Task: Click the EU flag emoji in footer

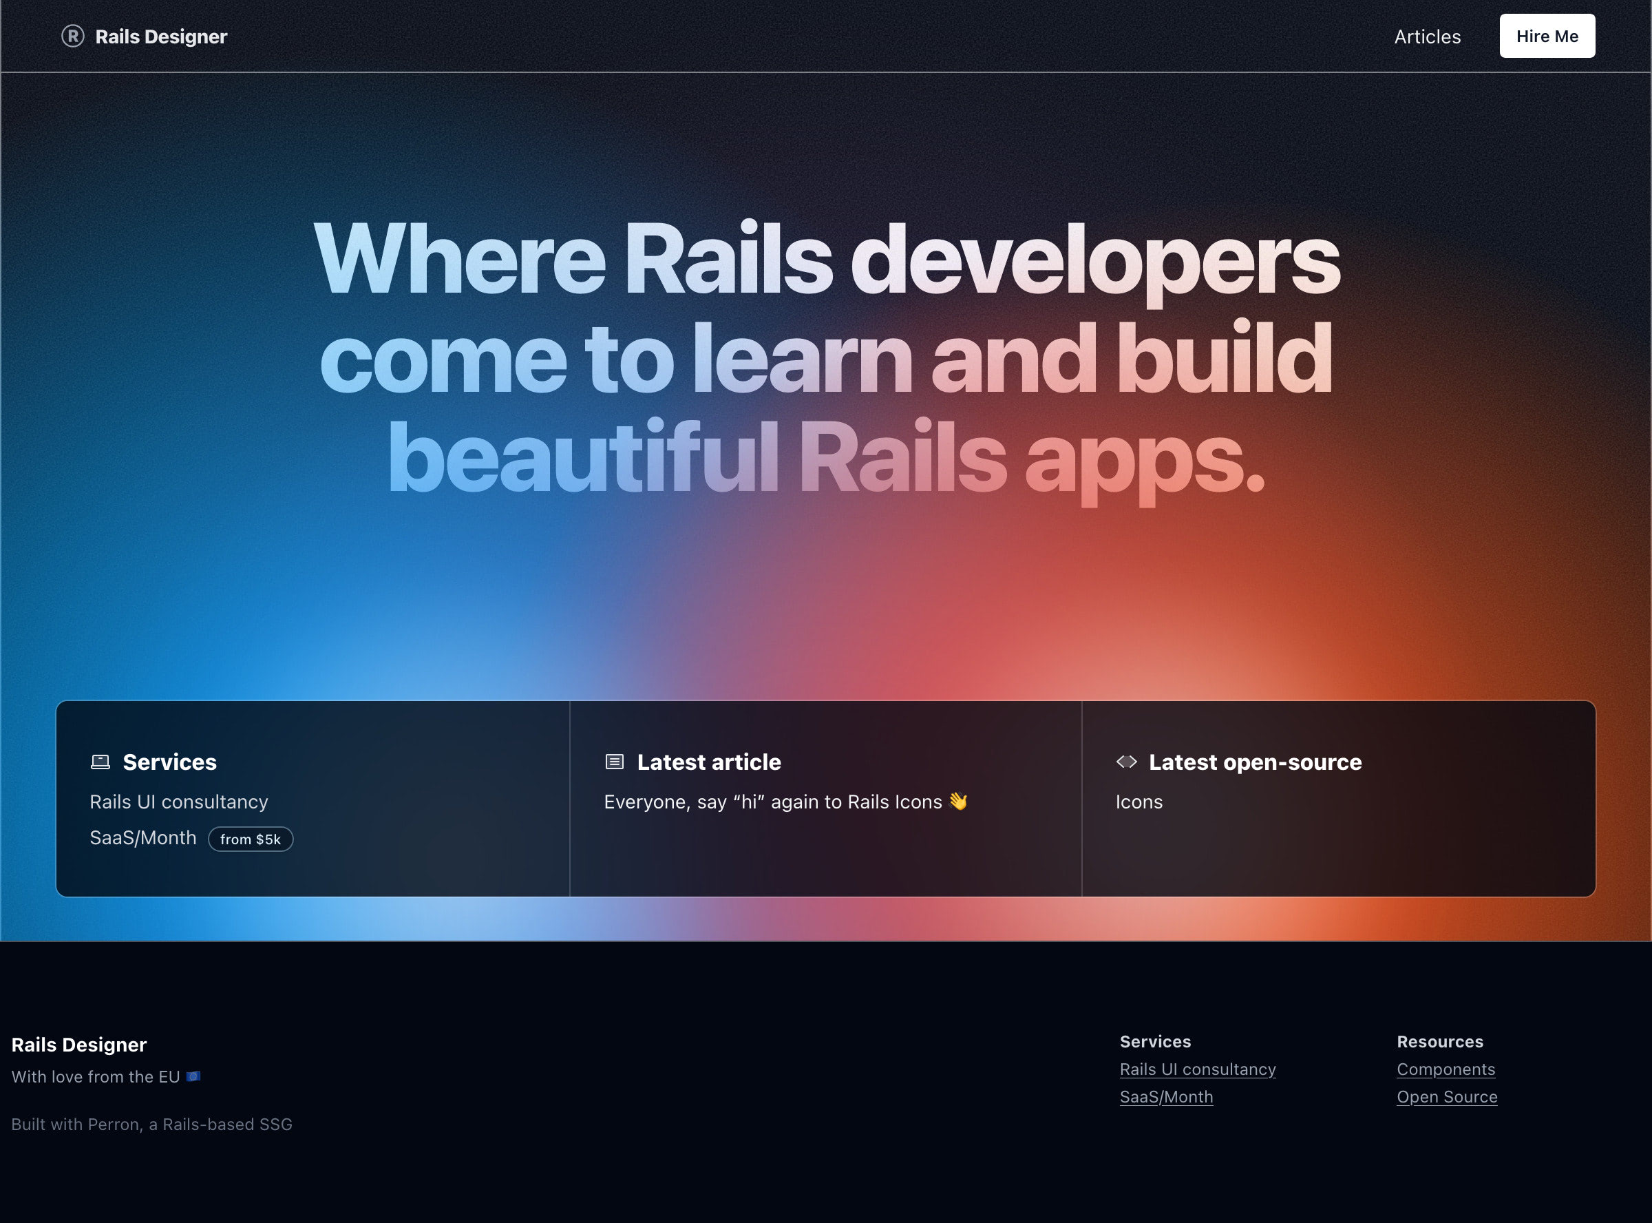Action: tap(193, 1076)
